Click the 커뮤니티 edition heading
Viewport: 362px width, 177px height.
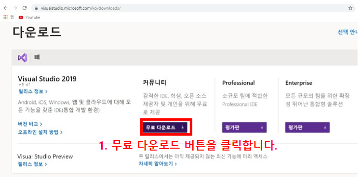pyautogui.click(x=154, y=83)
